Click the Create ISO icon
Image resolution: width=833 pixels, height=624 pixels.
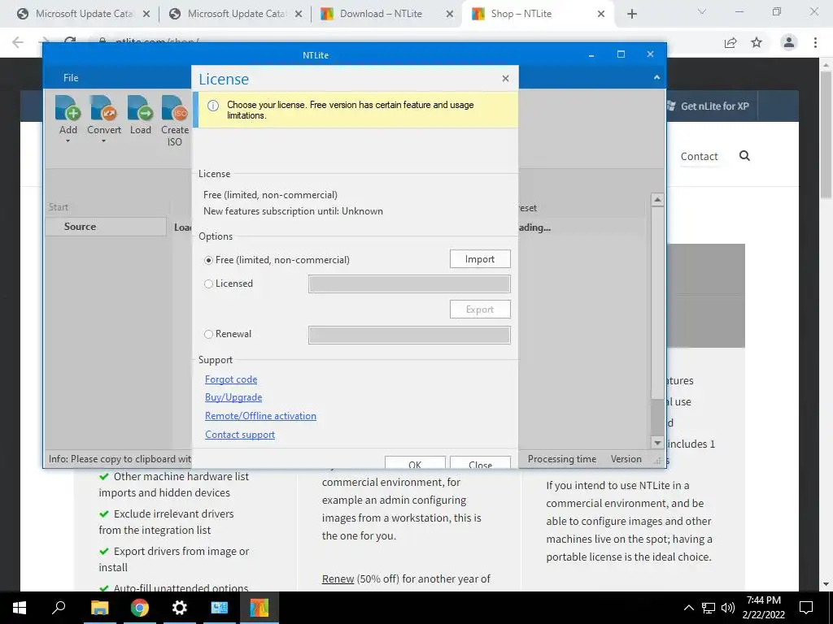[x=175, y=108]
